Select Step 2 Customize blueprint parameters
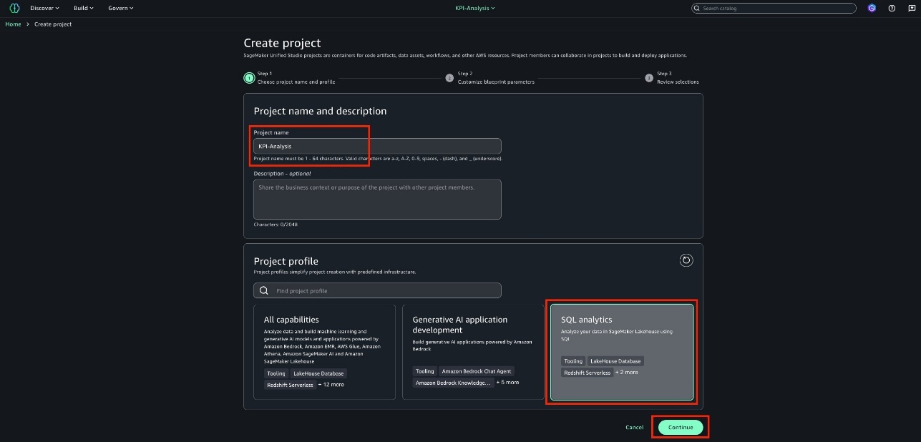 point(490,78)
